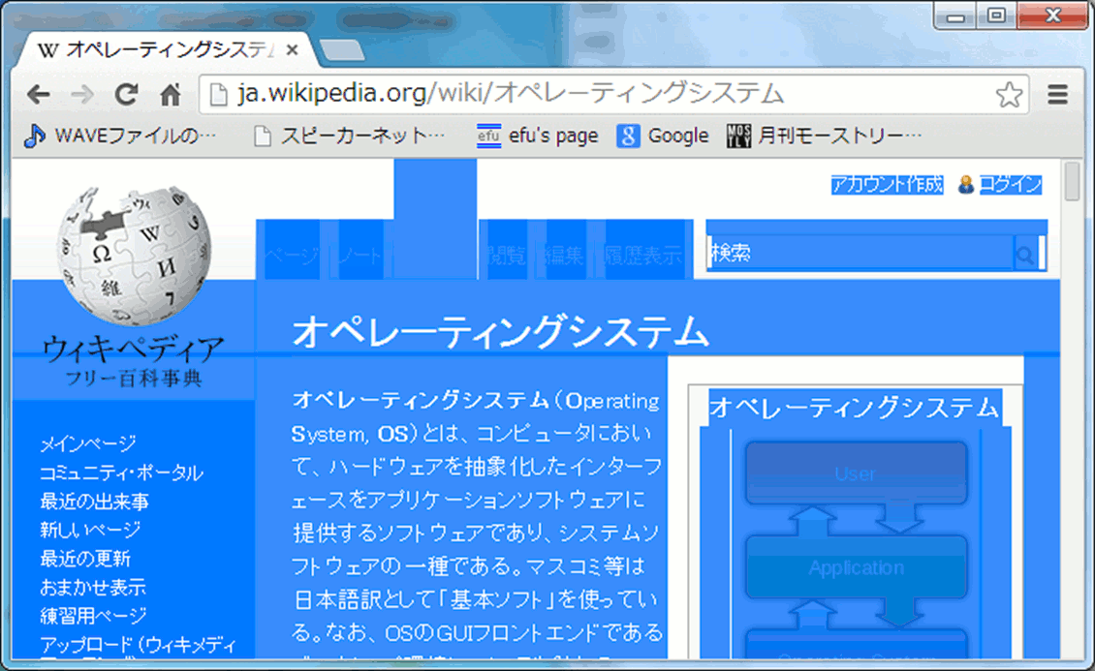Bookmark this page with the star icon
1095x671 pixels.
click(x=1009, y=94)
